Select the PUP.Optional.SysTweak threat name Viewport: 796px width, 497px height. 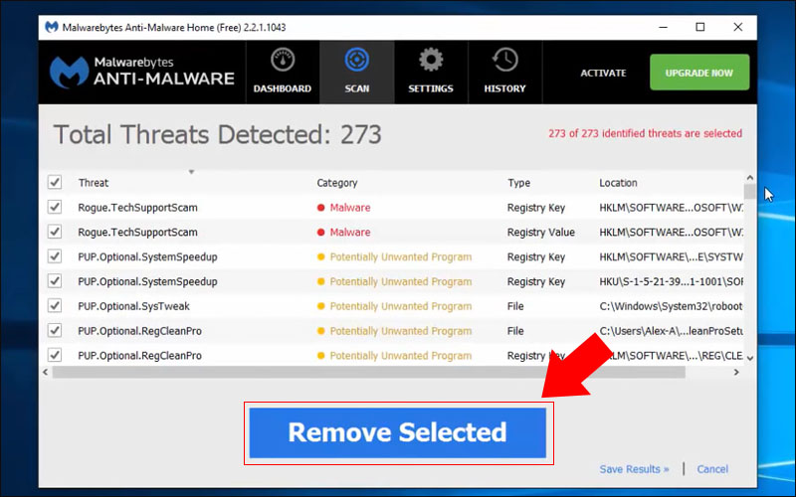click(x=133, y=306)
